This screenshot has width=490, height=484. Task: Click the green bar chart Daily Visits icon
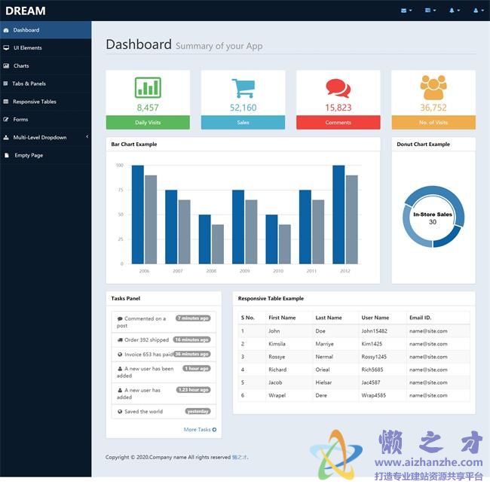[148, 87]
